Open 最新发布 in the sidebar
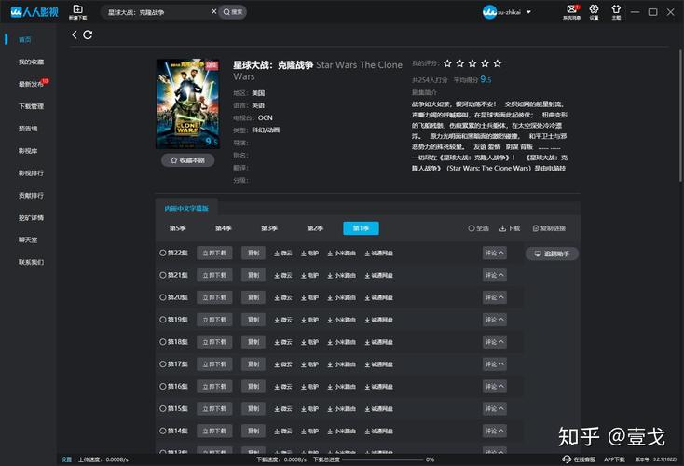Screen dimensions: 684x466 pyautogui.click(x=31, y=84)
